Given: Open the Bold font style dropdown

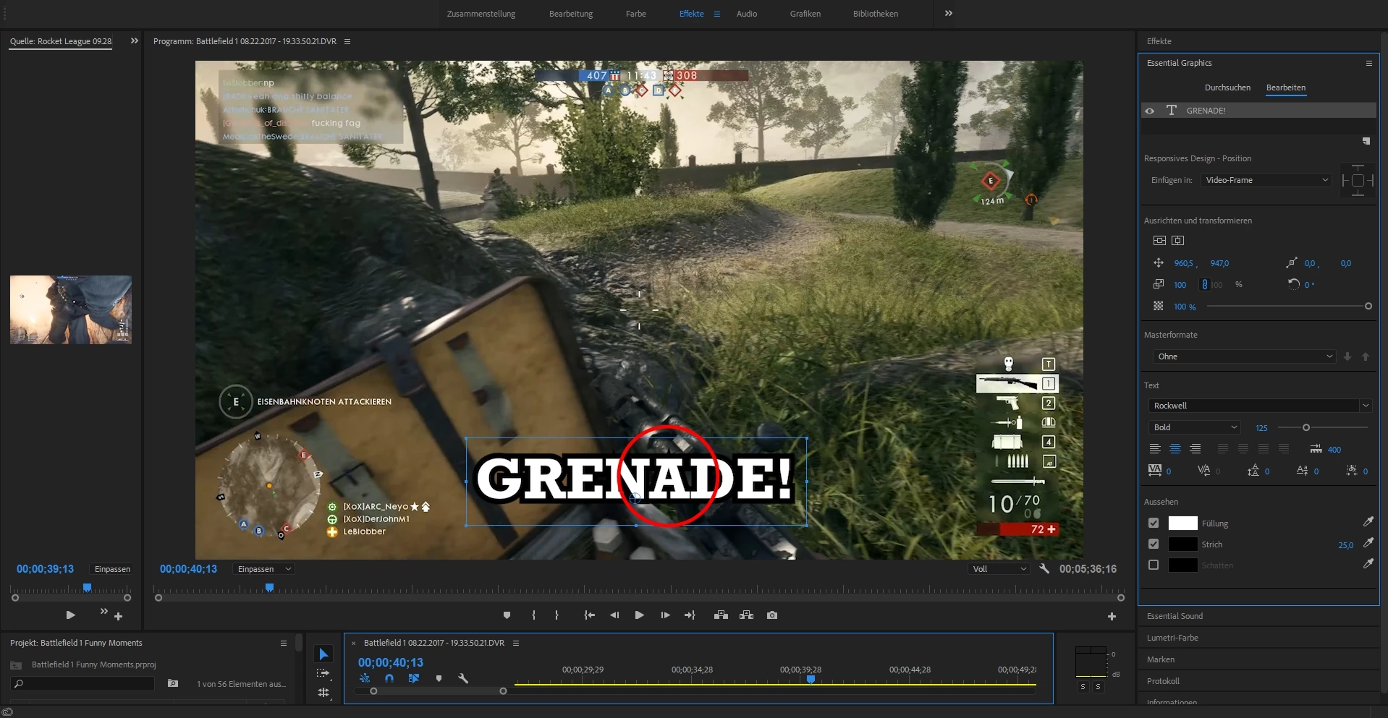Looking at the screenshot, I should pyautogui.click(x=1195, y=427).
